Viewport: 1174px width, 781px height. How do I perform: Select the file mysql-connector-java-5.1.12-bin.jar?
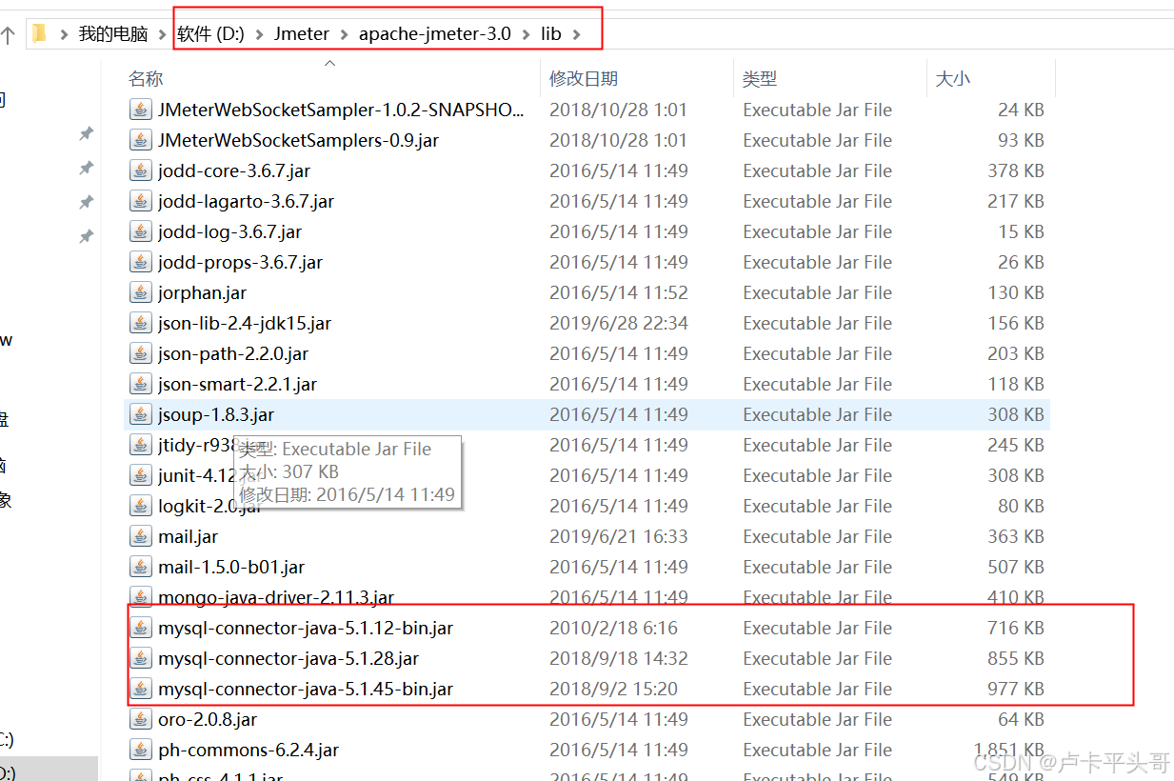(x=306, y=628)
